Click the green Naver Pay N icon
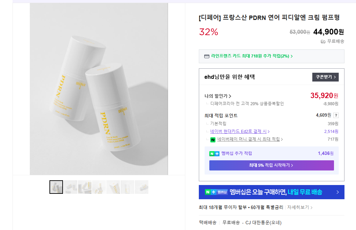 [x=213, y=139]
